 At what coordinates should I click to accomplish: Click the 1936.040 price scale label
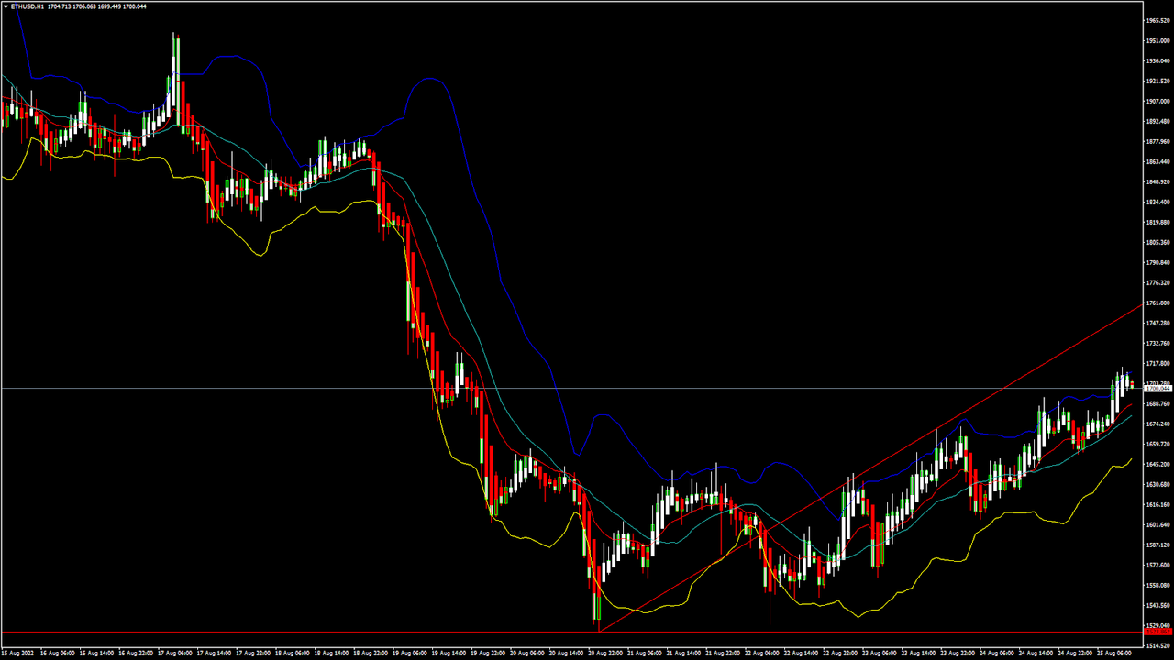point(1158,60)
